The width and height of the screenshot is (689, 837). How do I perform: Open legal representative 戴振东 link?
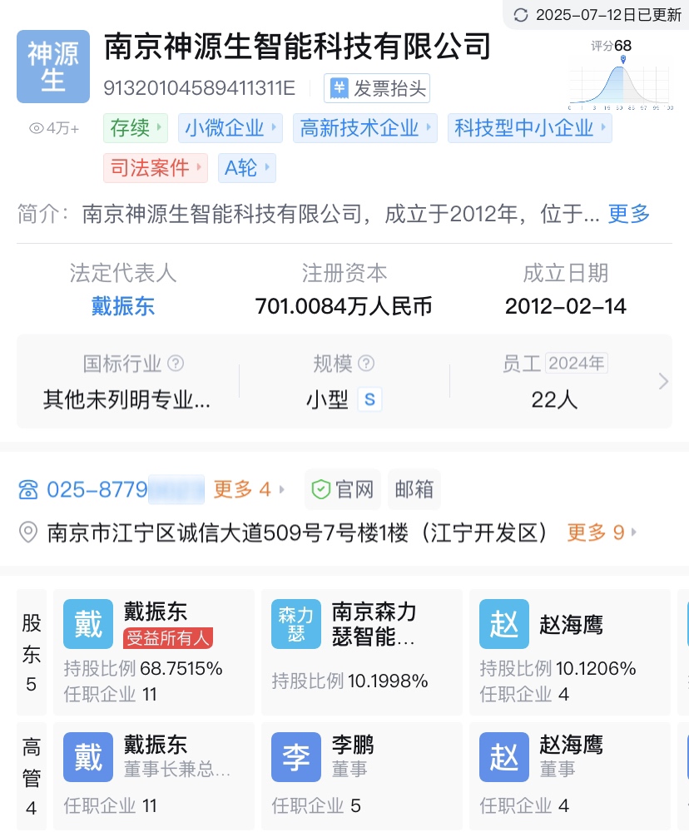coord(123,306)
